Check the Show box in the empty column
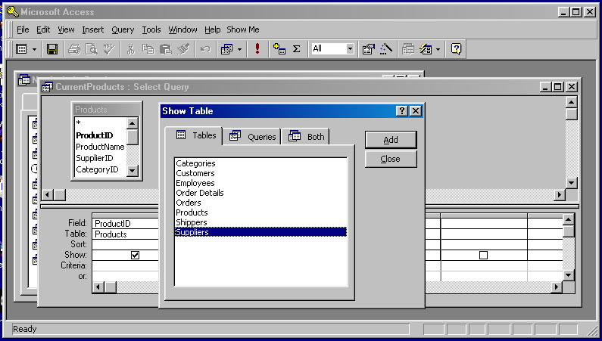This screenshot has width=602, height=341. point(483,256)
